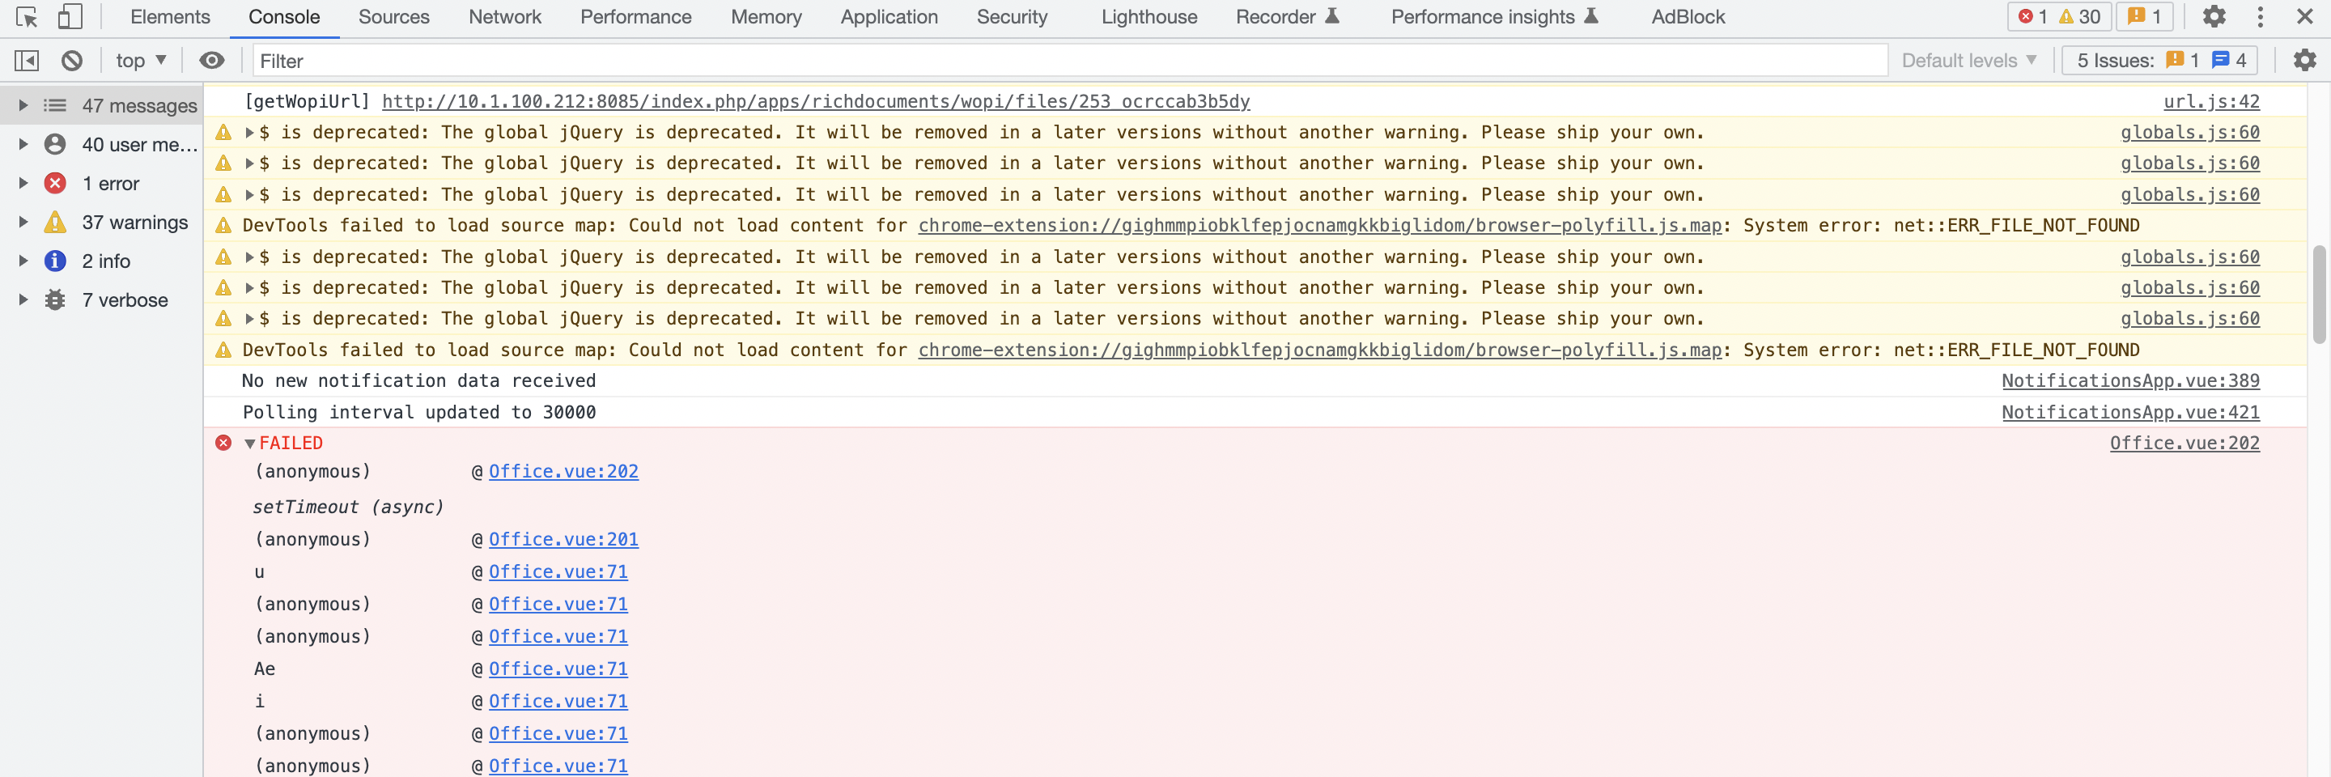Open the three-dot customize DevTools menu
Image resolution: width=2331 pixels, height=777 pixels.
click(2261, 16)
